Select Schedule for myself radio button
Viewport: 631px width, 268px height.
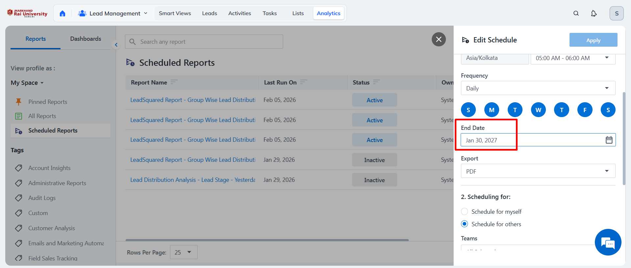[464, 211]
